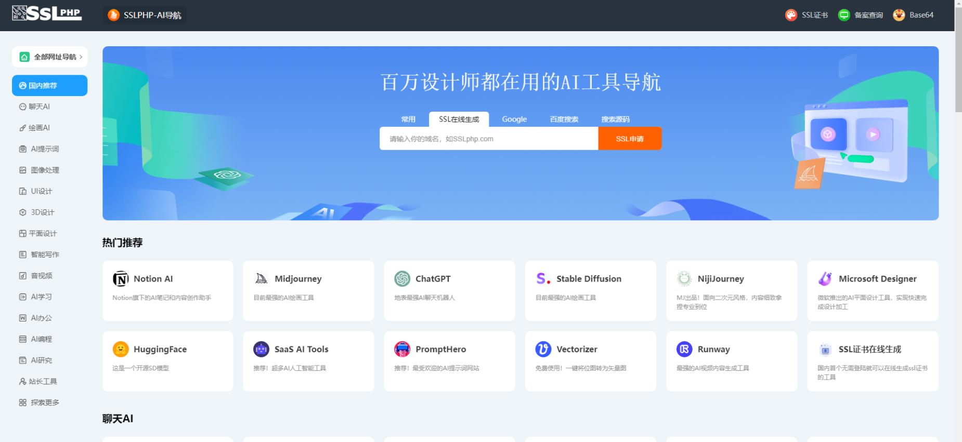The image size is (962, 442).
Task: Click the green 备案查询 icon in the header
Action: (x=844, y=15)
